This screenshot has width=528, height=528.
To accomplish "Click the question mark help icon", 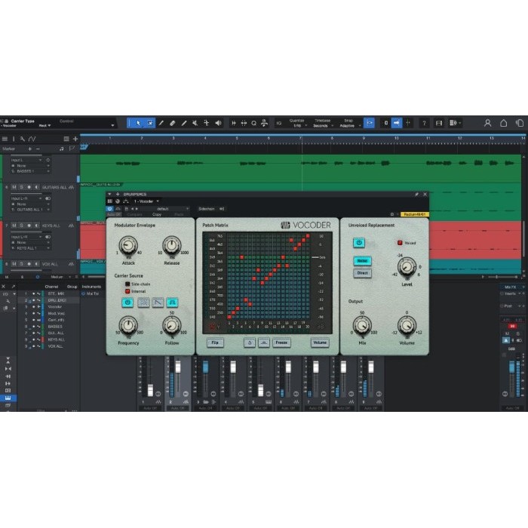I will point(424,123).
